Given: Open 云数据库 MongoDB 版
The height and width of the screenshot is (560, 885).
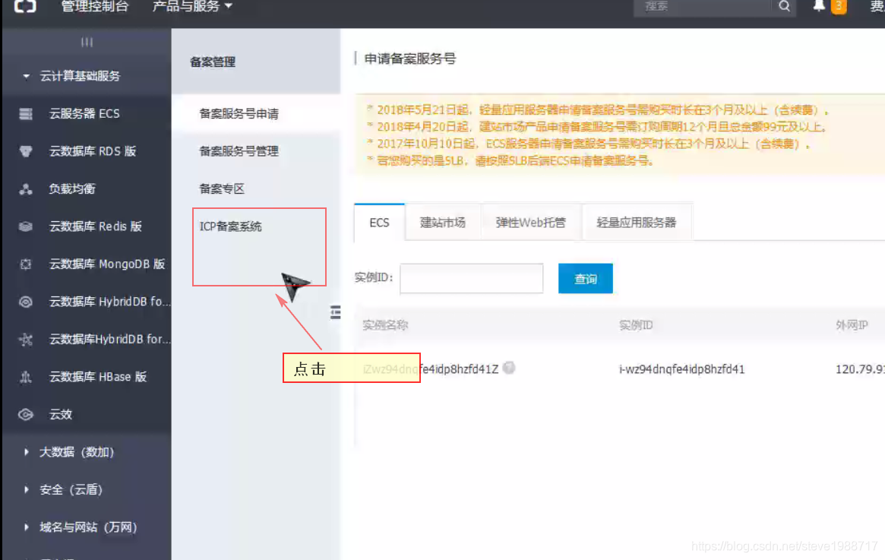Looking at the screenshot, I should [x=107, y=264].
